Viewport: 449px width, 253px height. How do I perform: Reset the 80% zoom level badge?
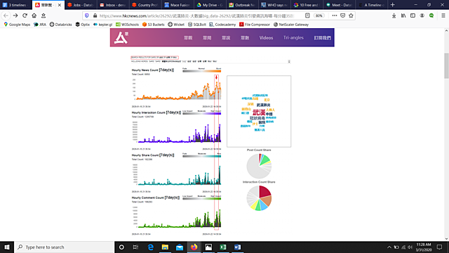(x=319, y=15)
